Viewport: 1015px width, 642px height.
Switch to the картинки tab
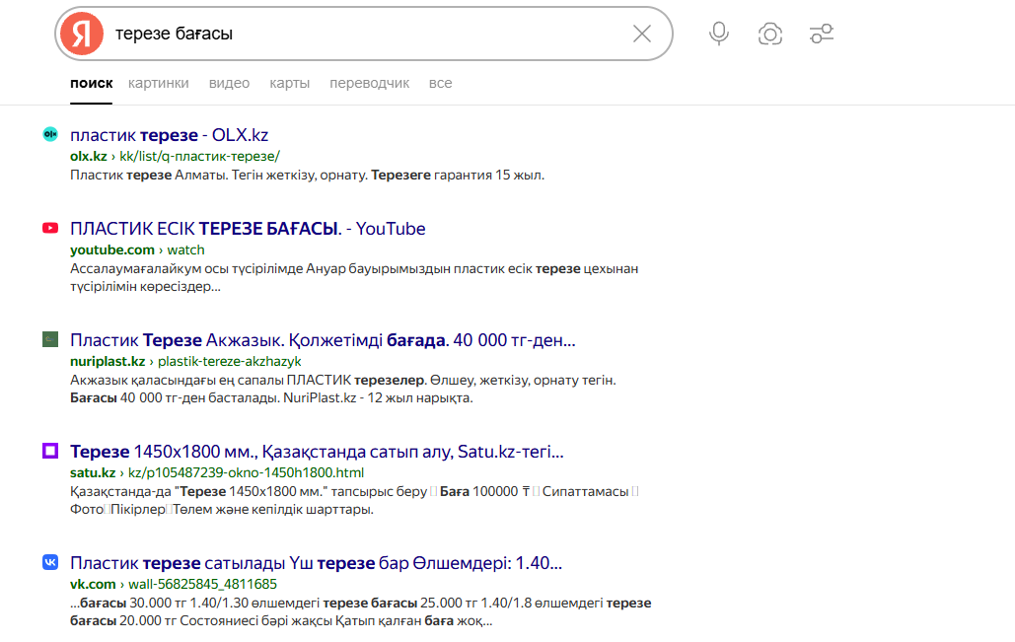pos(159,83)
